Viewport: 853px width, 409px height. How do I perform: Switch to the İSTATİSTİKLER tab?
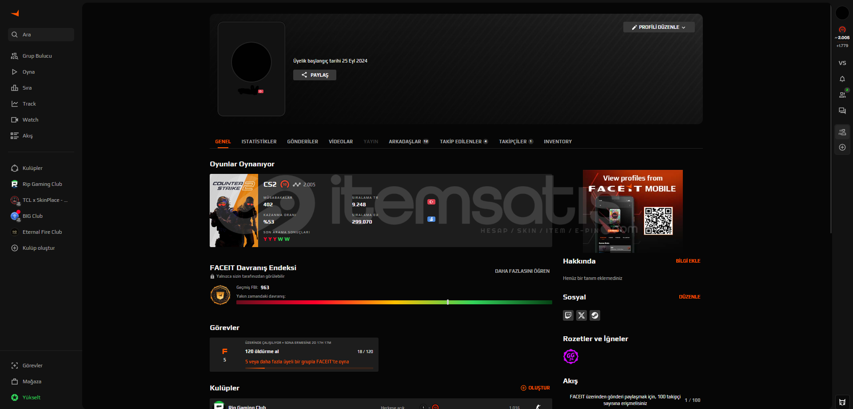pos(259,142)
